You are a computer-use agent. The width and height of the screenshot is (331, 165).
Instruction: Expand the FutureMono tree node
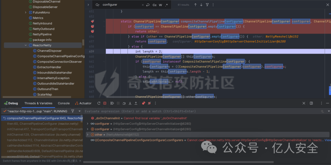coord(25,12)
